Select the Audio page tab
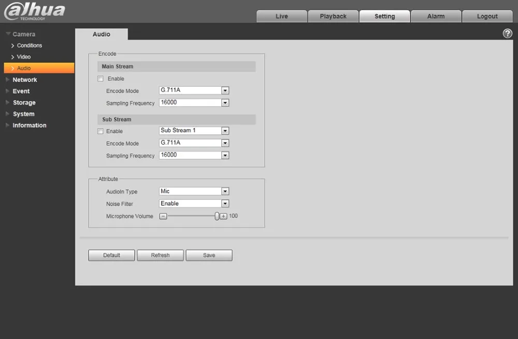The height and width of the screenshot is (339, 518). pyautogui.click(x=102, y=34)
